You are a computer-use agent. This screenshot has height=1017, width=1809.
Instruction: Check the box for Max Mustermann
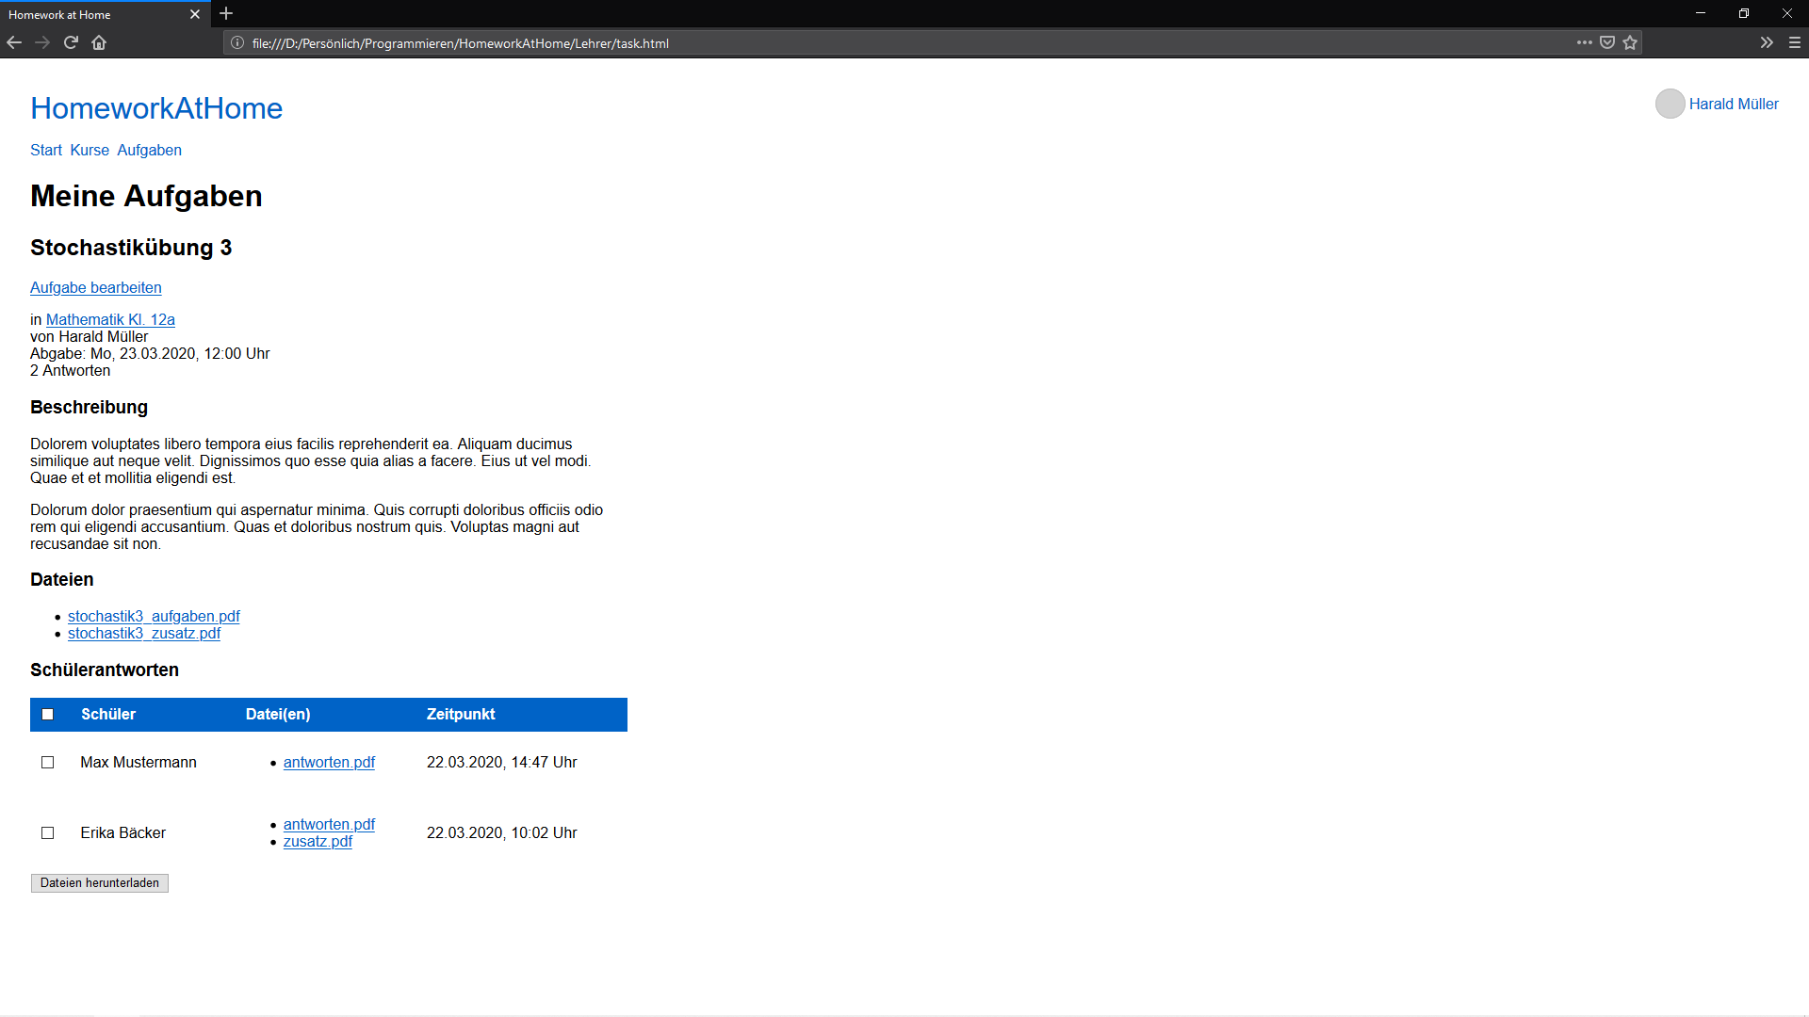[48, 763]
